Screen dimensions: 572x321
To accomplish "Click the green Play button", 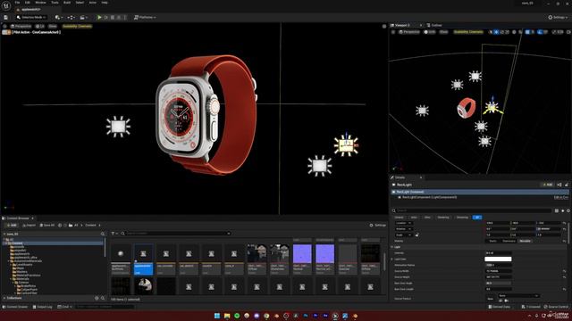I will (99, 17).
